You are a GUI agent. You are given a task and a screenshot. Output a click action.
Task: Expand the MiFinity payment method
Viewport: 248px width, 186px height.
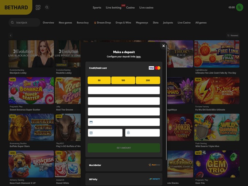click(x=124, y=179)
